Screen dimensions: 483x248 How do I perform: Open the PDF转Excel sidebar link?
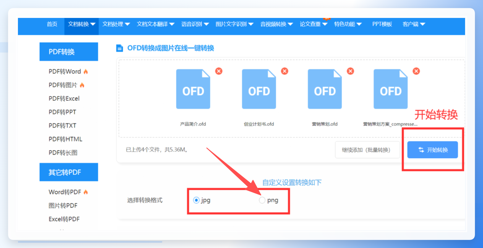pos(64,99)
